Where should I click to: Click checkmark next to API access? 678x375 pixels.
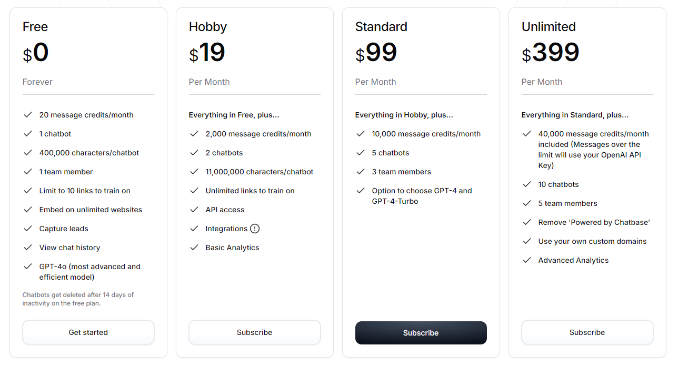point(194,210)
